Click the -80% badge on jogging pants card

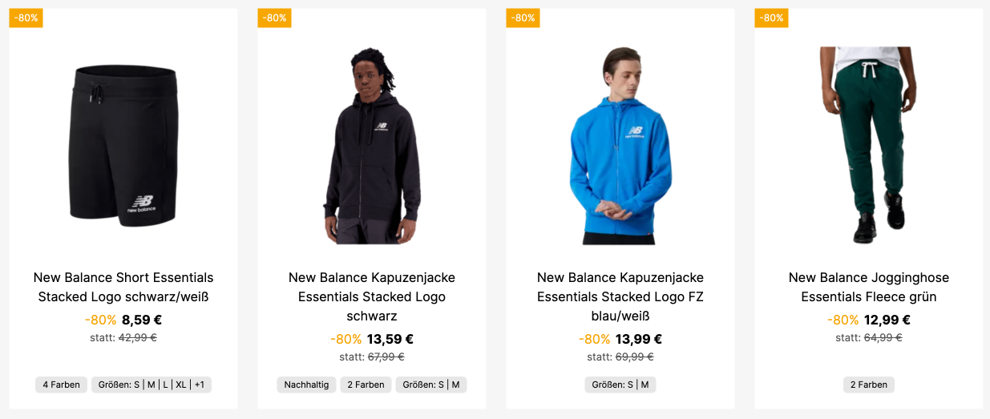[x=771, y=18]
